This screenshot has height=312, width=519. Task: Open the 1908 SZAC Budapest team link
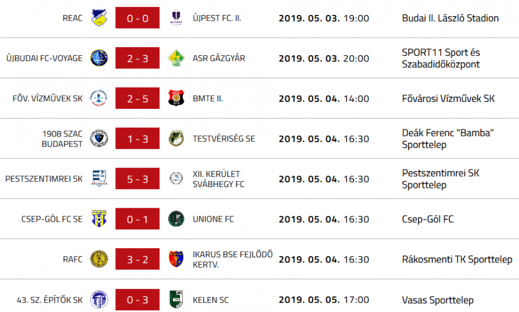tap(62, 139)
